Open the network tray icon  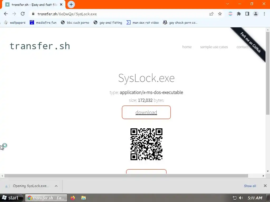click(234, 198)
